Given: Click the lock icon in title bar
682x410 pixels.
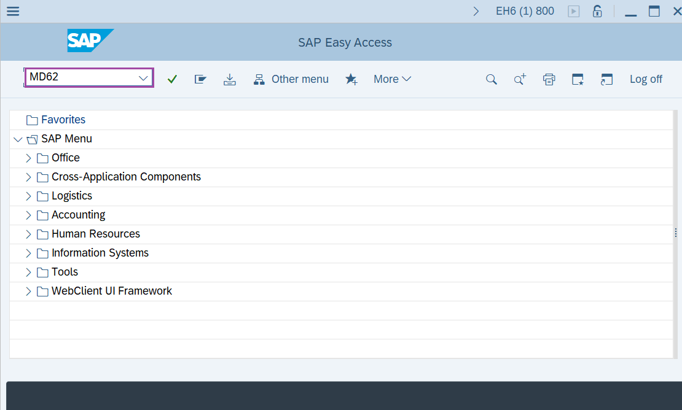Looking at the screenshot, I should pos(597,11).
